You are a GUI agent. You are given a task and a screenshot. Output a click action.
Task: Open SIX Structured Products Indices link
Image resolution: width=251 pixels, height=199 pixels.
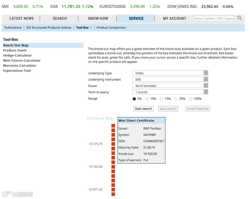(x=49, y=28)
